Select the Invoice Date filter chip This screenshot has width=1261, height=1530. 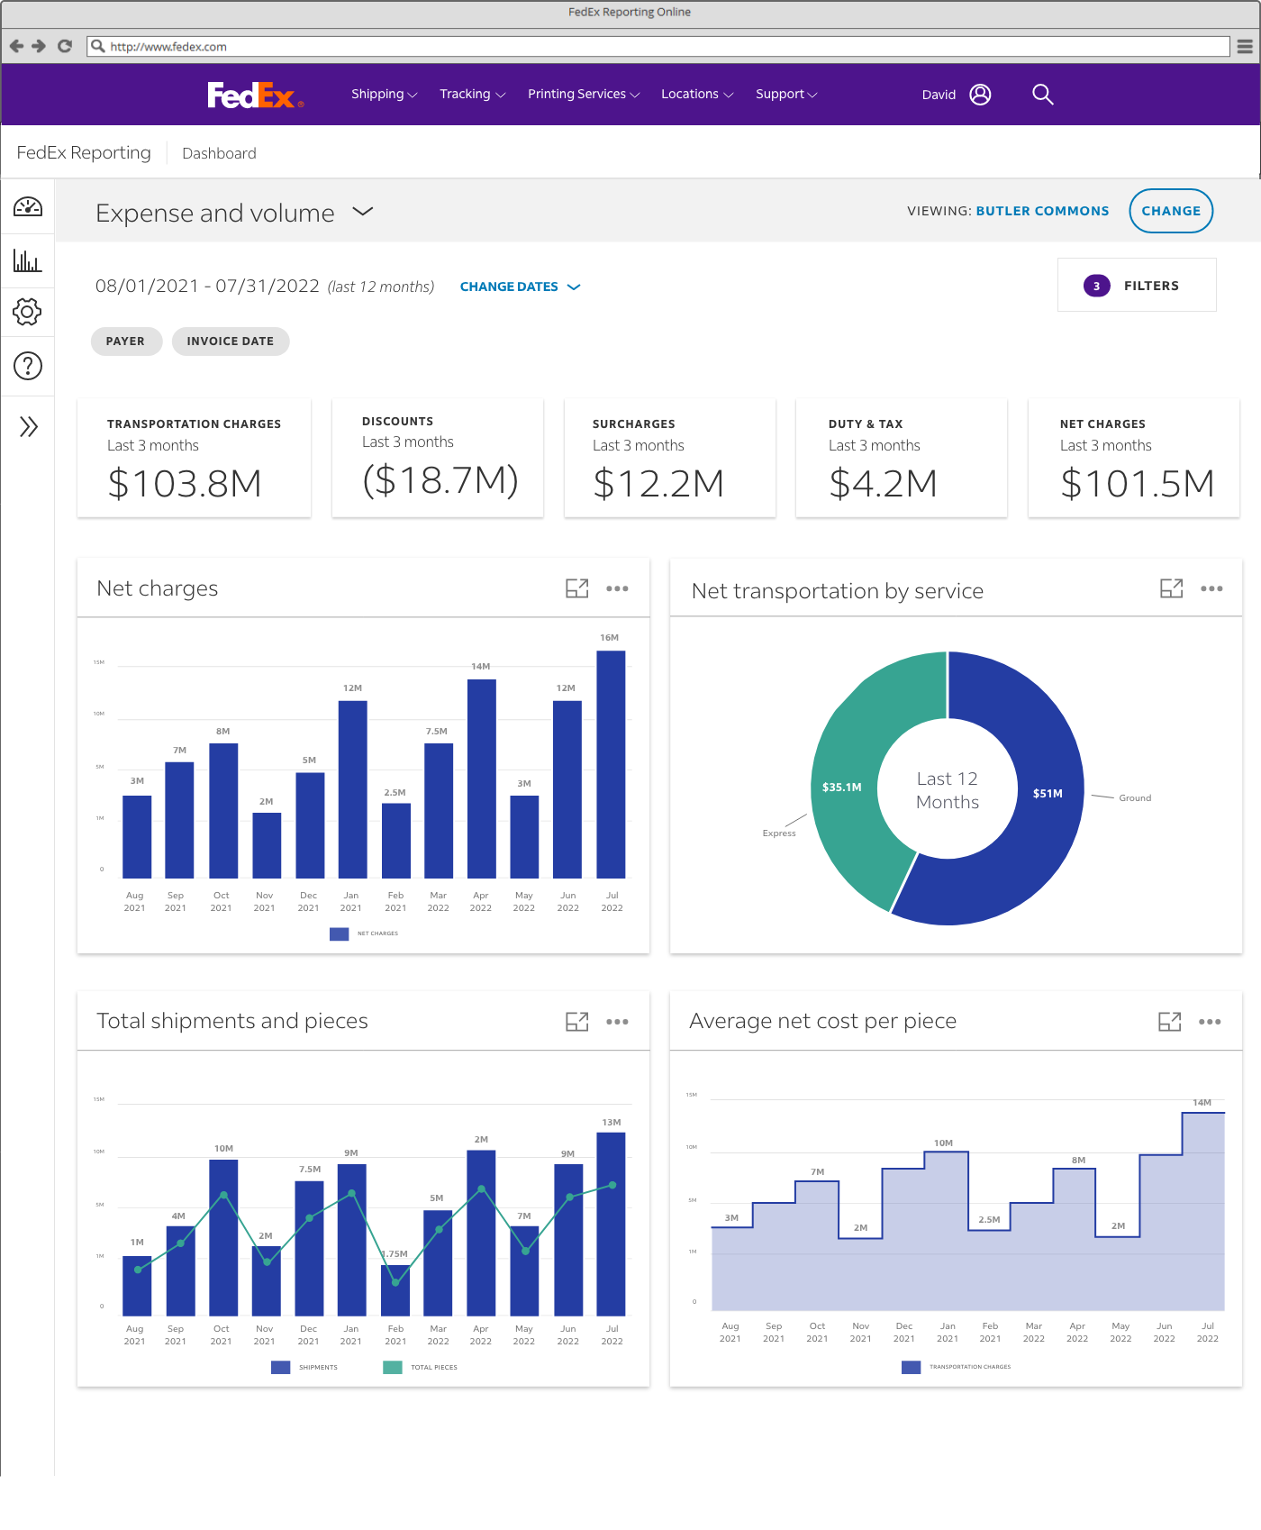click(x=231, y=342)
